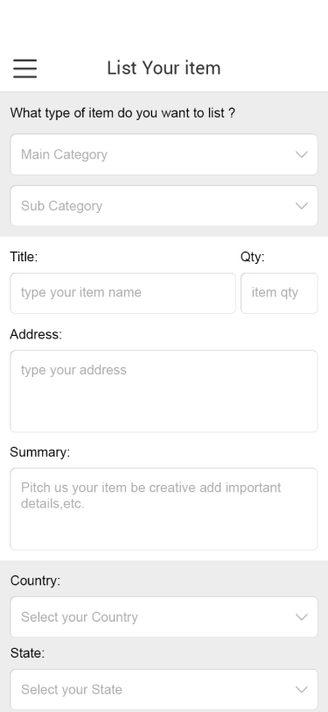Click the Title: label
This screenshot has width=328, height=712.
coord(24,257)
